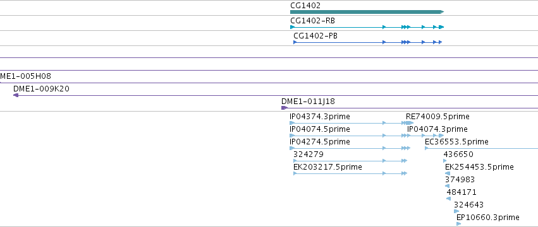Select the EK254453.5prime arrow glyph

coord(448,173)
